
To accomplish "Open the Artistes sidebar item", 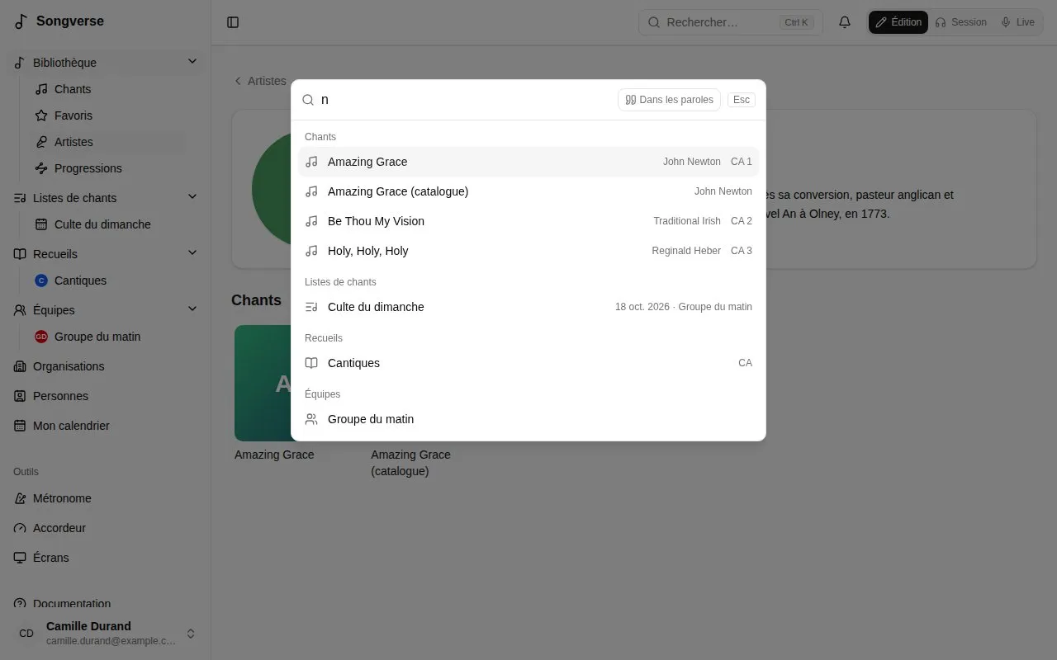I will point(109,142).
